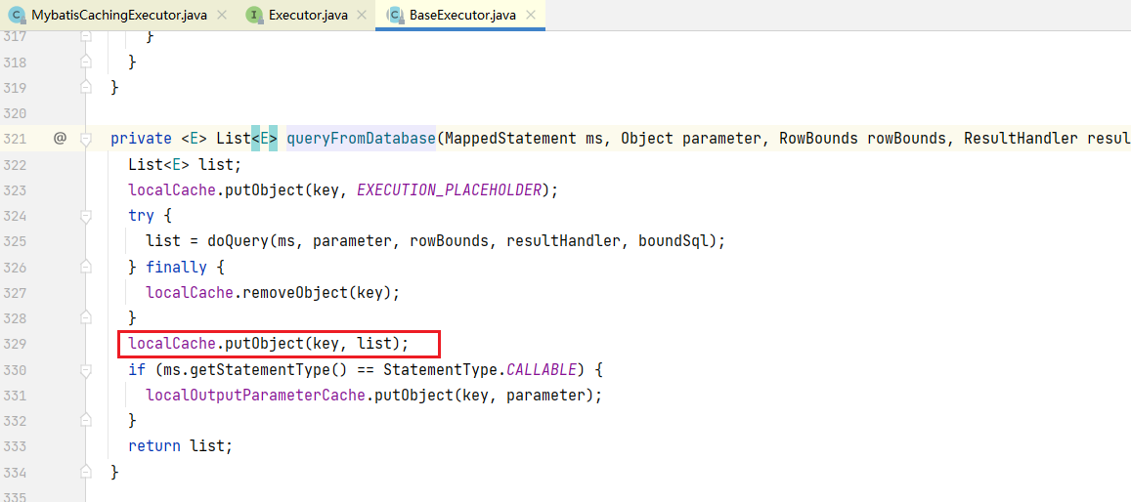This screenshot has width=1131, height=502.
Task: Click line number 329 in the gutter
Action: tap(16, 344)
